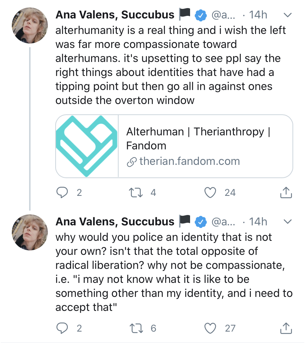The height and width of the screenshot is (343, 305).
Task: Click 'Ana Valens, Succubus' name on second tweet
Action: pyautogui.click(x=115, y=221)
